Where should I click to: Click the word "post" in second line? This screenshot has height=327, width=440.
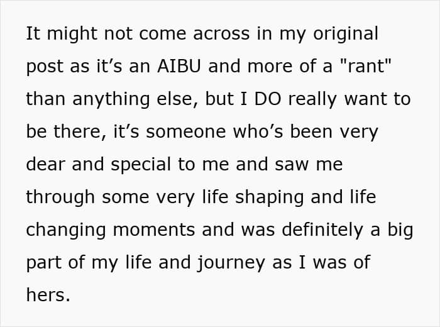44,67
